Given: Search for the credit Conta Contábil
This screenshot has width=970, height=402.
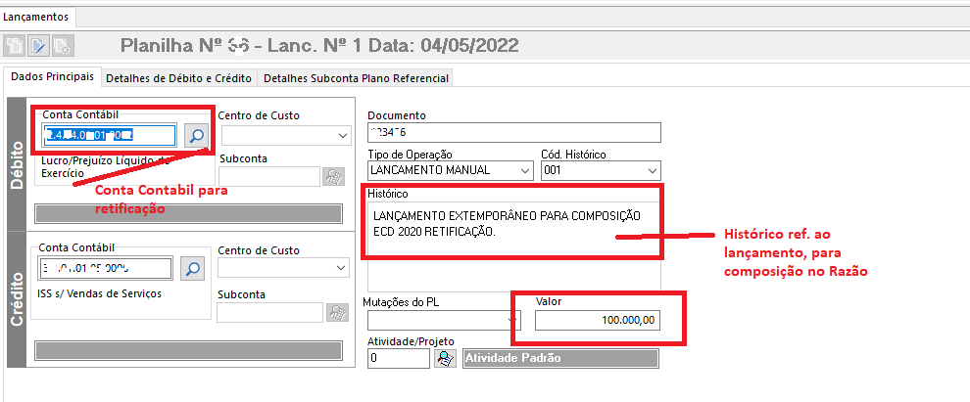Looking at the screenshot, I should click(x=192, y=268).
